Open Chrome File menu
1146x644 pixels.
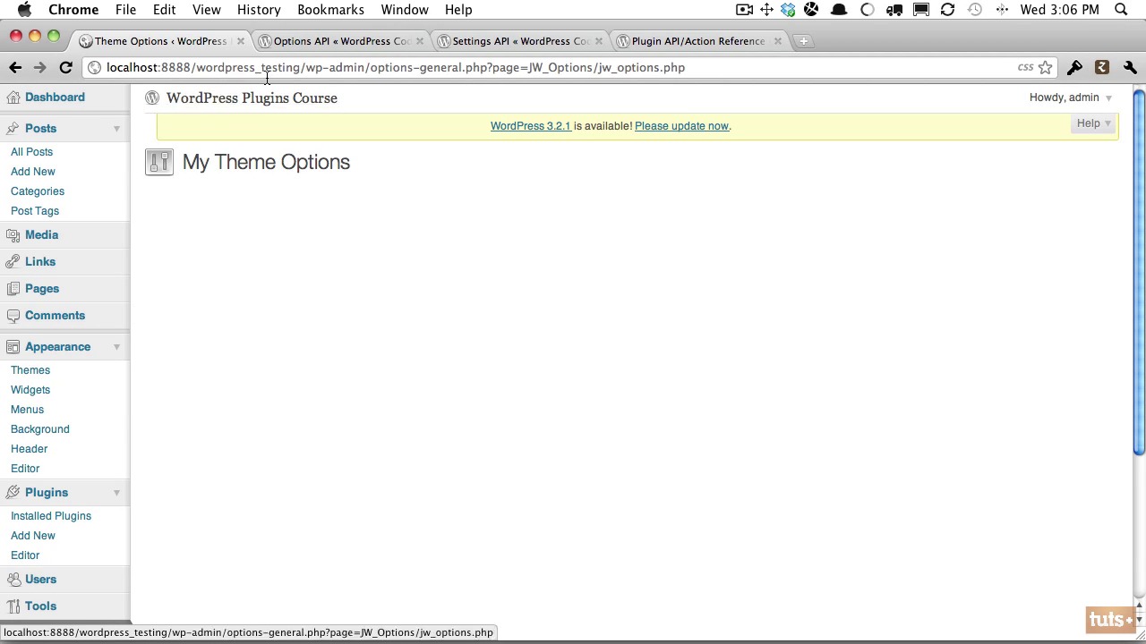click(x=125, y=9)
